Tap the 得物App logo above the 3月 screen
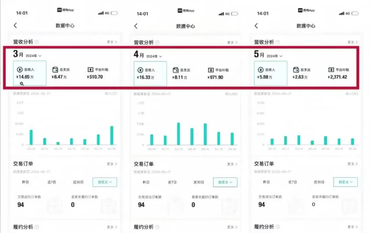The width and height of the screenshot is (370, 233). (x=66, y=10)
